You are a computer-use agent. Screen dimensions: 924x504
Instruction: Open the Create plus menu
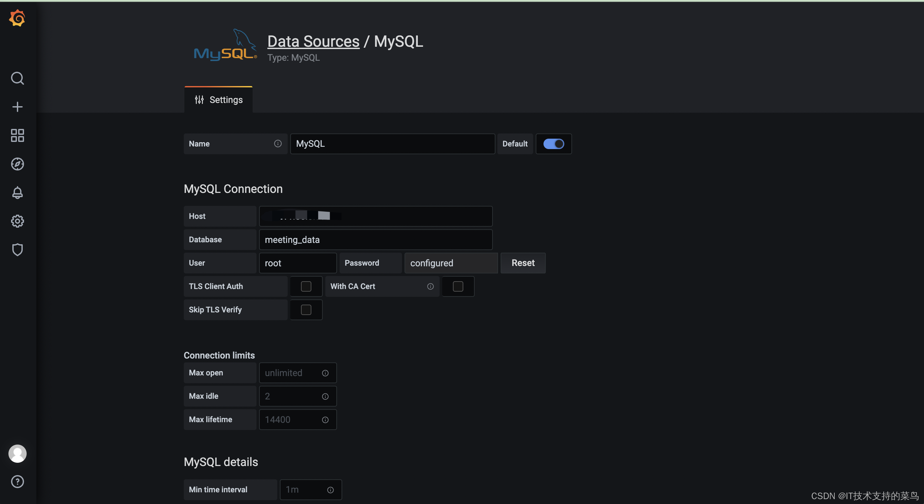click(x=17, y=107)
